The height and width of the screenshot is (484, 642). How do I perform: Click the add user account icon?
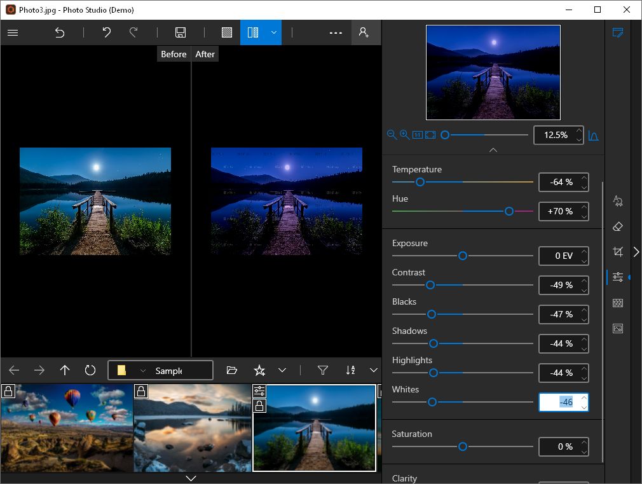click(x=364, y=32)
